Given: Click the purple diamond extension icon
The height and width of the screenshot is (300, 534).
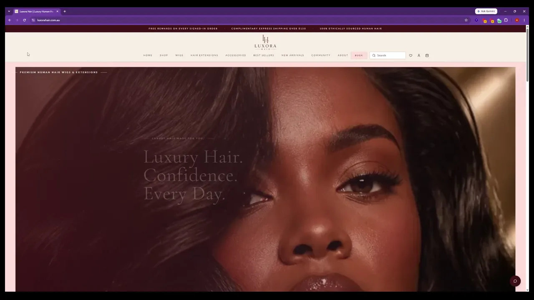Looking at the screenshot, I should [476, 20].
